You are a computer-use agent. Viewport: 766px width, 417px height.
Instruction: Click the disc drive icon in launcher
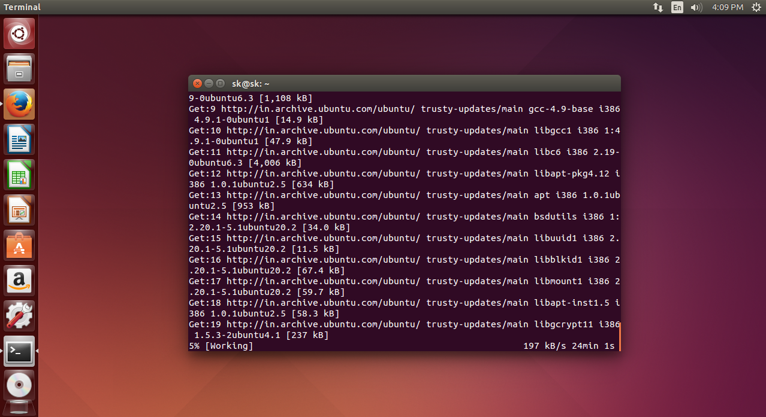tap(19, 386)
